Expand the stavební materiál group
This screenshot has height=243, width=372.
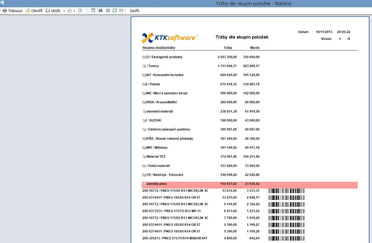(x=144, y=111)
